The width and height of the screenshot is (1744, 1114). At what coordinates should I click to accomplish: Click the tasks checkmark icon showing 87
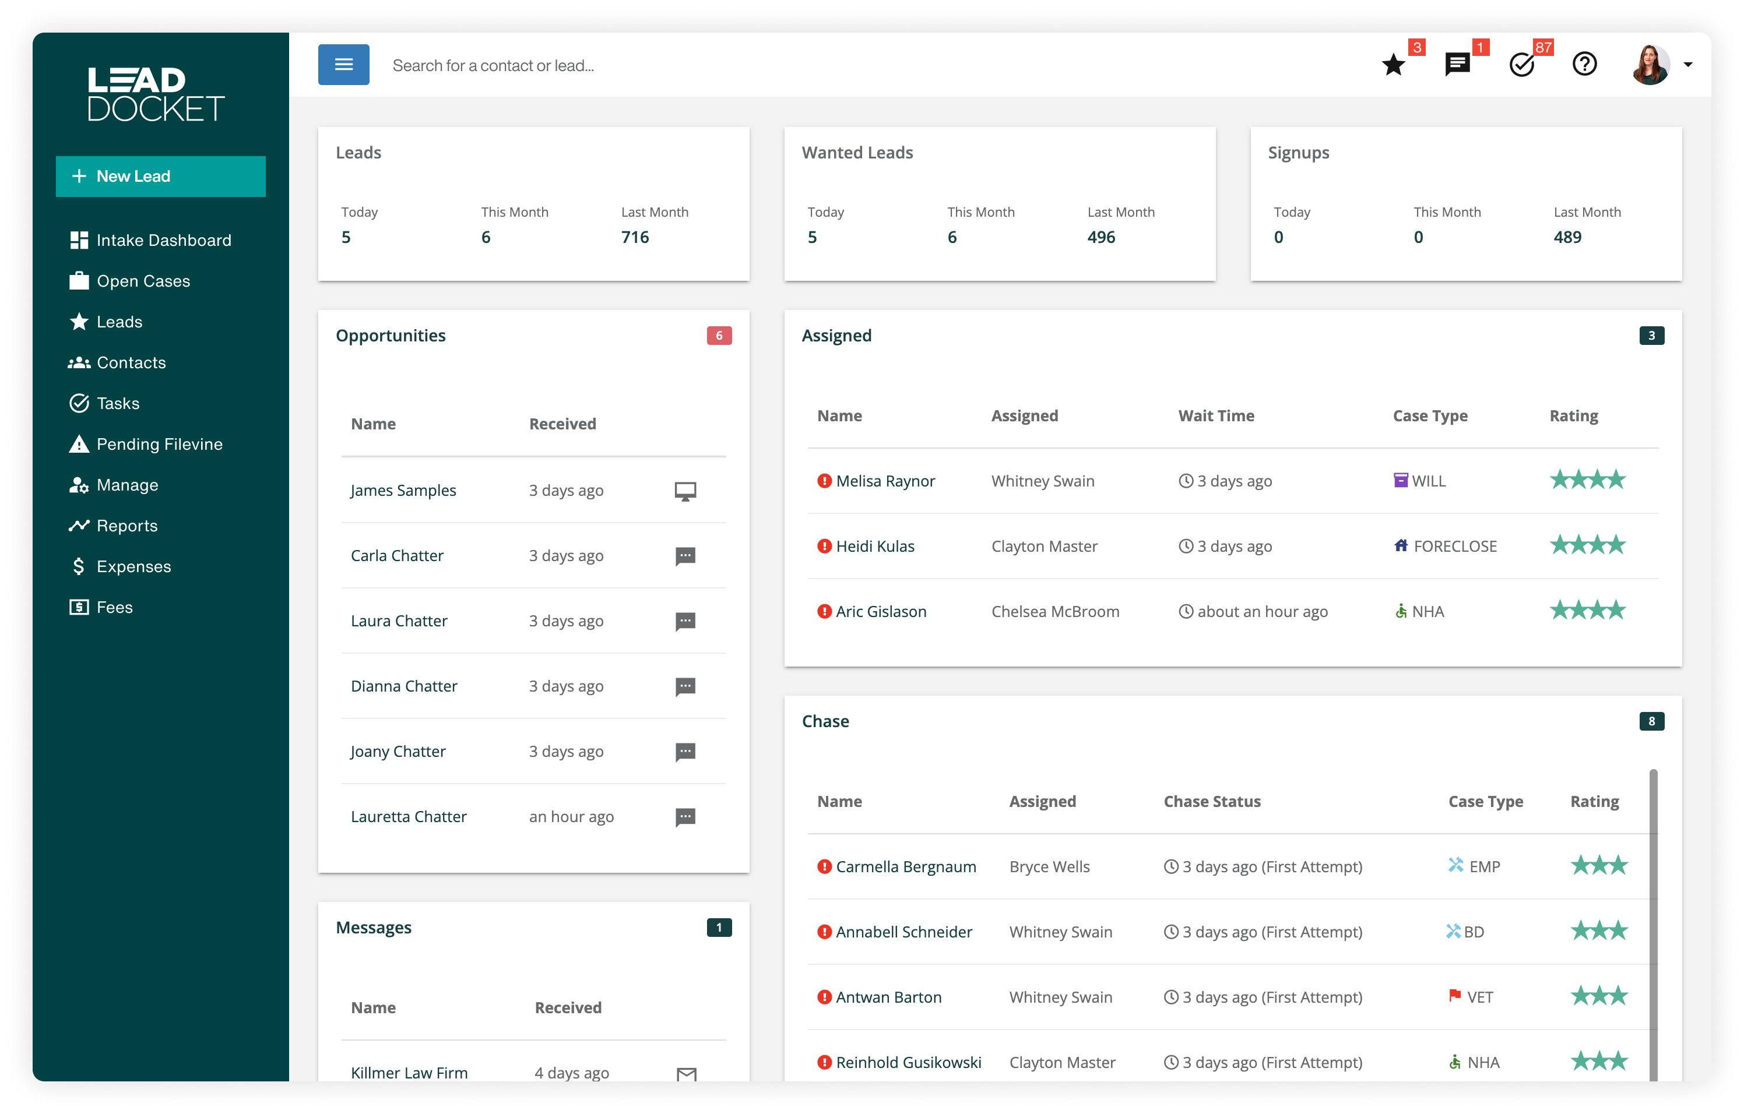[1521, 65]
